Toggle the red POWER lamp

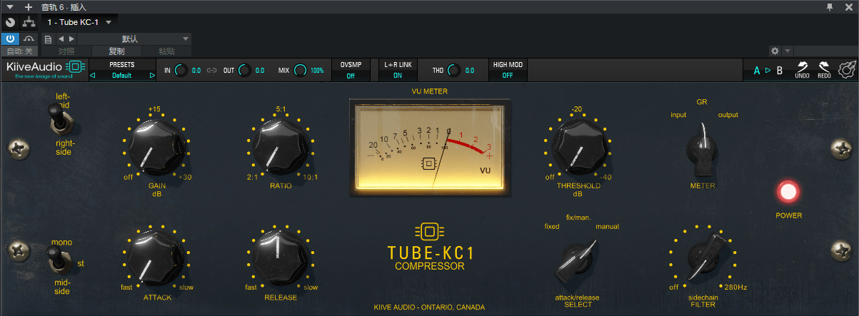(789, 192)
